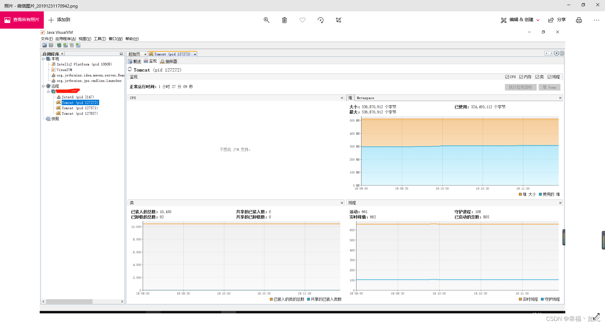605x325 pixels.
Task: Switch to the Metaspace tab
Action: (x=365, y=98)
